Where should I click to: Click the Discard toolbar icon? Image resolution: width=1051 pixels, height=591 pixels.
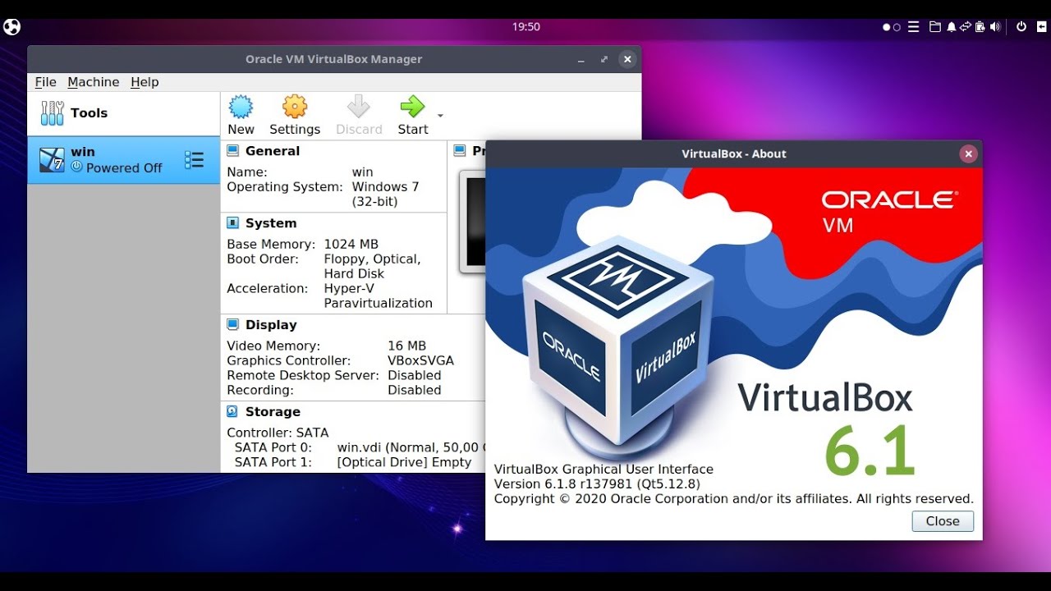[x=359, y=107]
